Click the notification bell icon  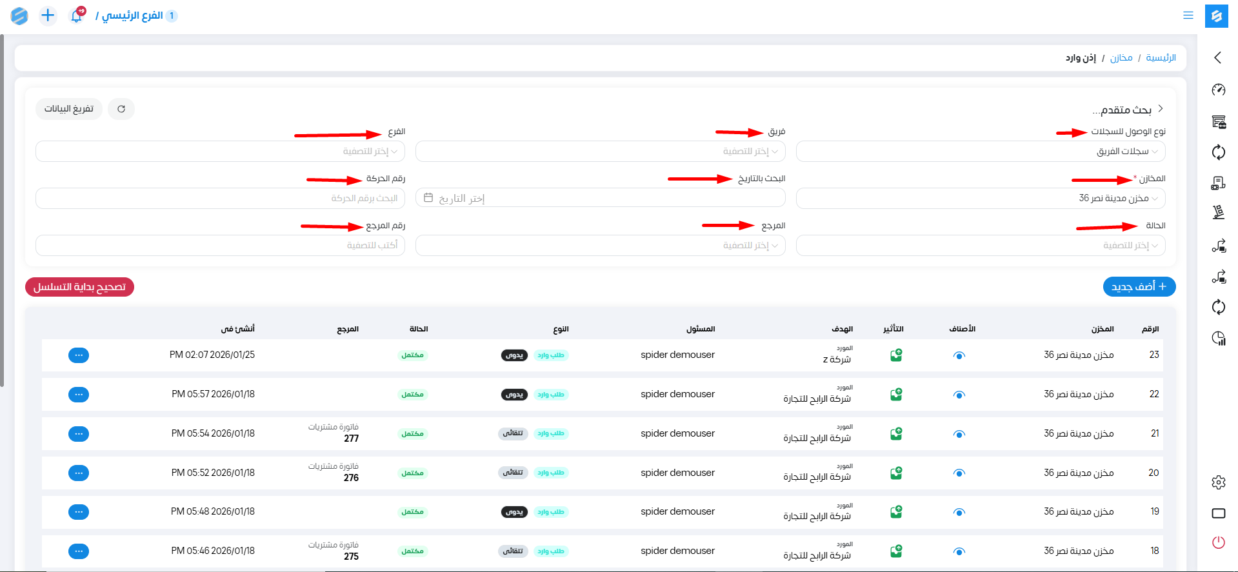77,16
